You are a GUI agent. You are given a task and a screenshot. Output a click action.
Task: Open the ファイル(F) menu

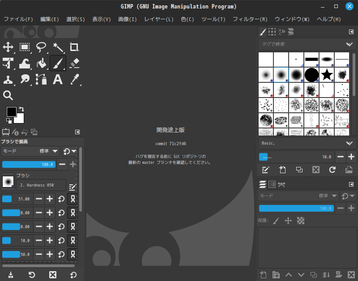coord(18,19)
